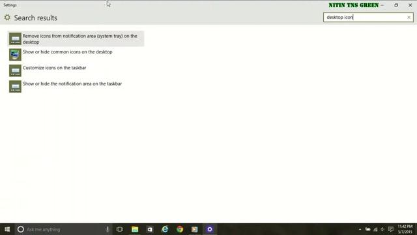Close the Settings window
This screenshot has width=417, height=235.
[410, 5]
